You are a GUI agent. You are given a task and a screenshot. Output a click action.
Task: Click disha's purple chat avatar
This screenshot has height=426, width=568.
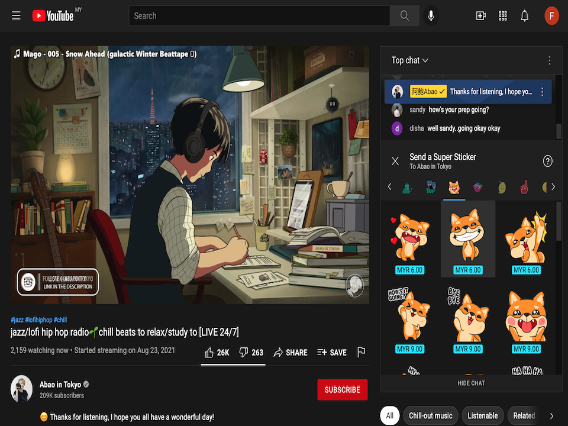click(397, 128)
